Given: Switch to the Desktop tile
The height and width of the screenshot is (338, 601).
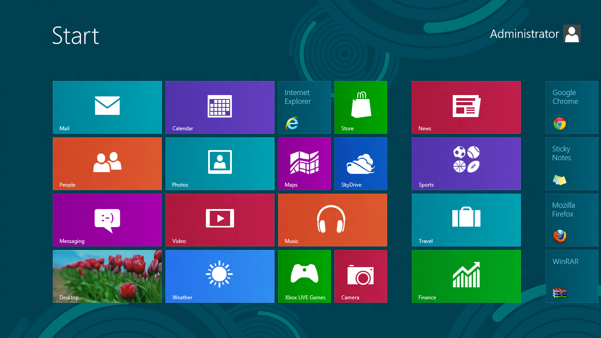Looking at the screenshot, I should pos(107,276).
